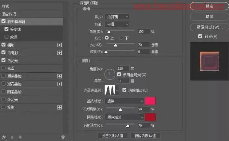Image resolution: width=229 pixels, height=141 pixels.
Task: Toggle the 描边 effect checkbox
Action: click(x=4, y=45)
